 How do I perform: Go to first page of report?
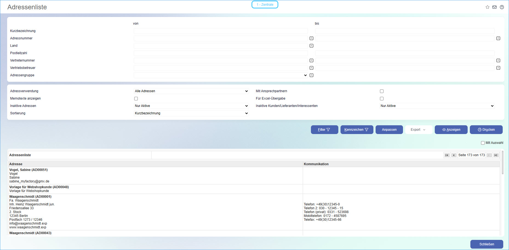click(x=447, y=155)
